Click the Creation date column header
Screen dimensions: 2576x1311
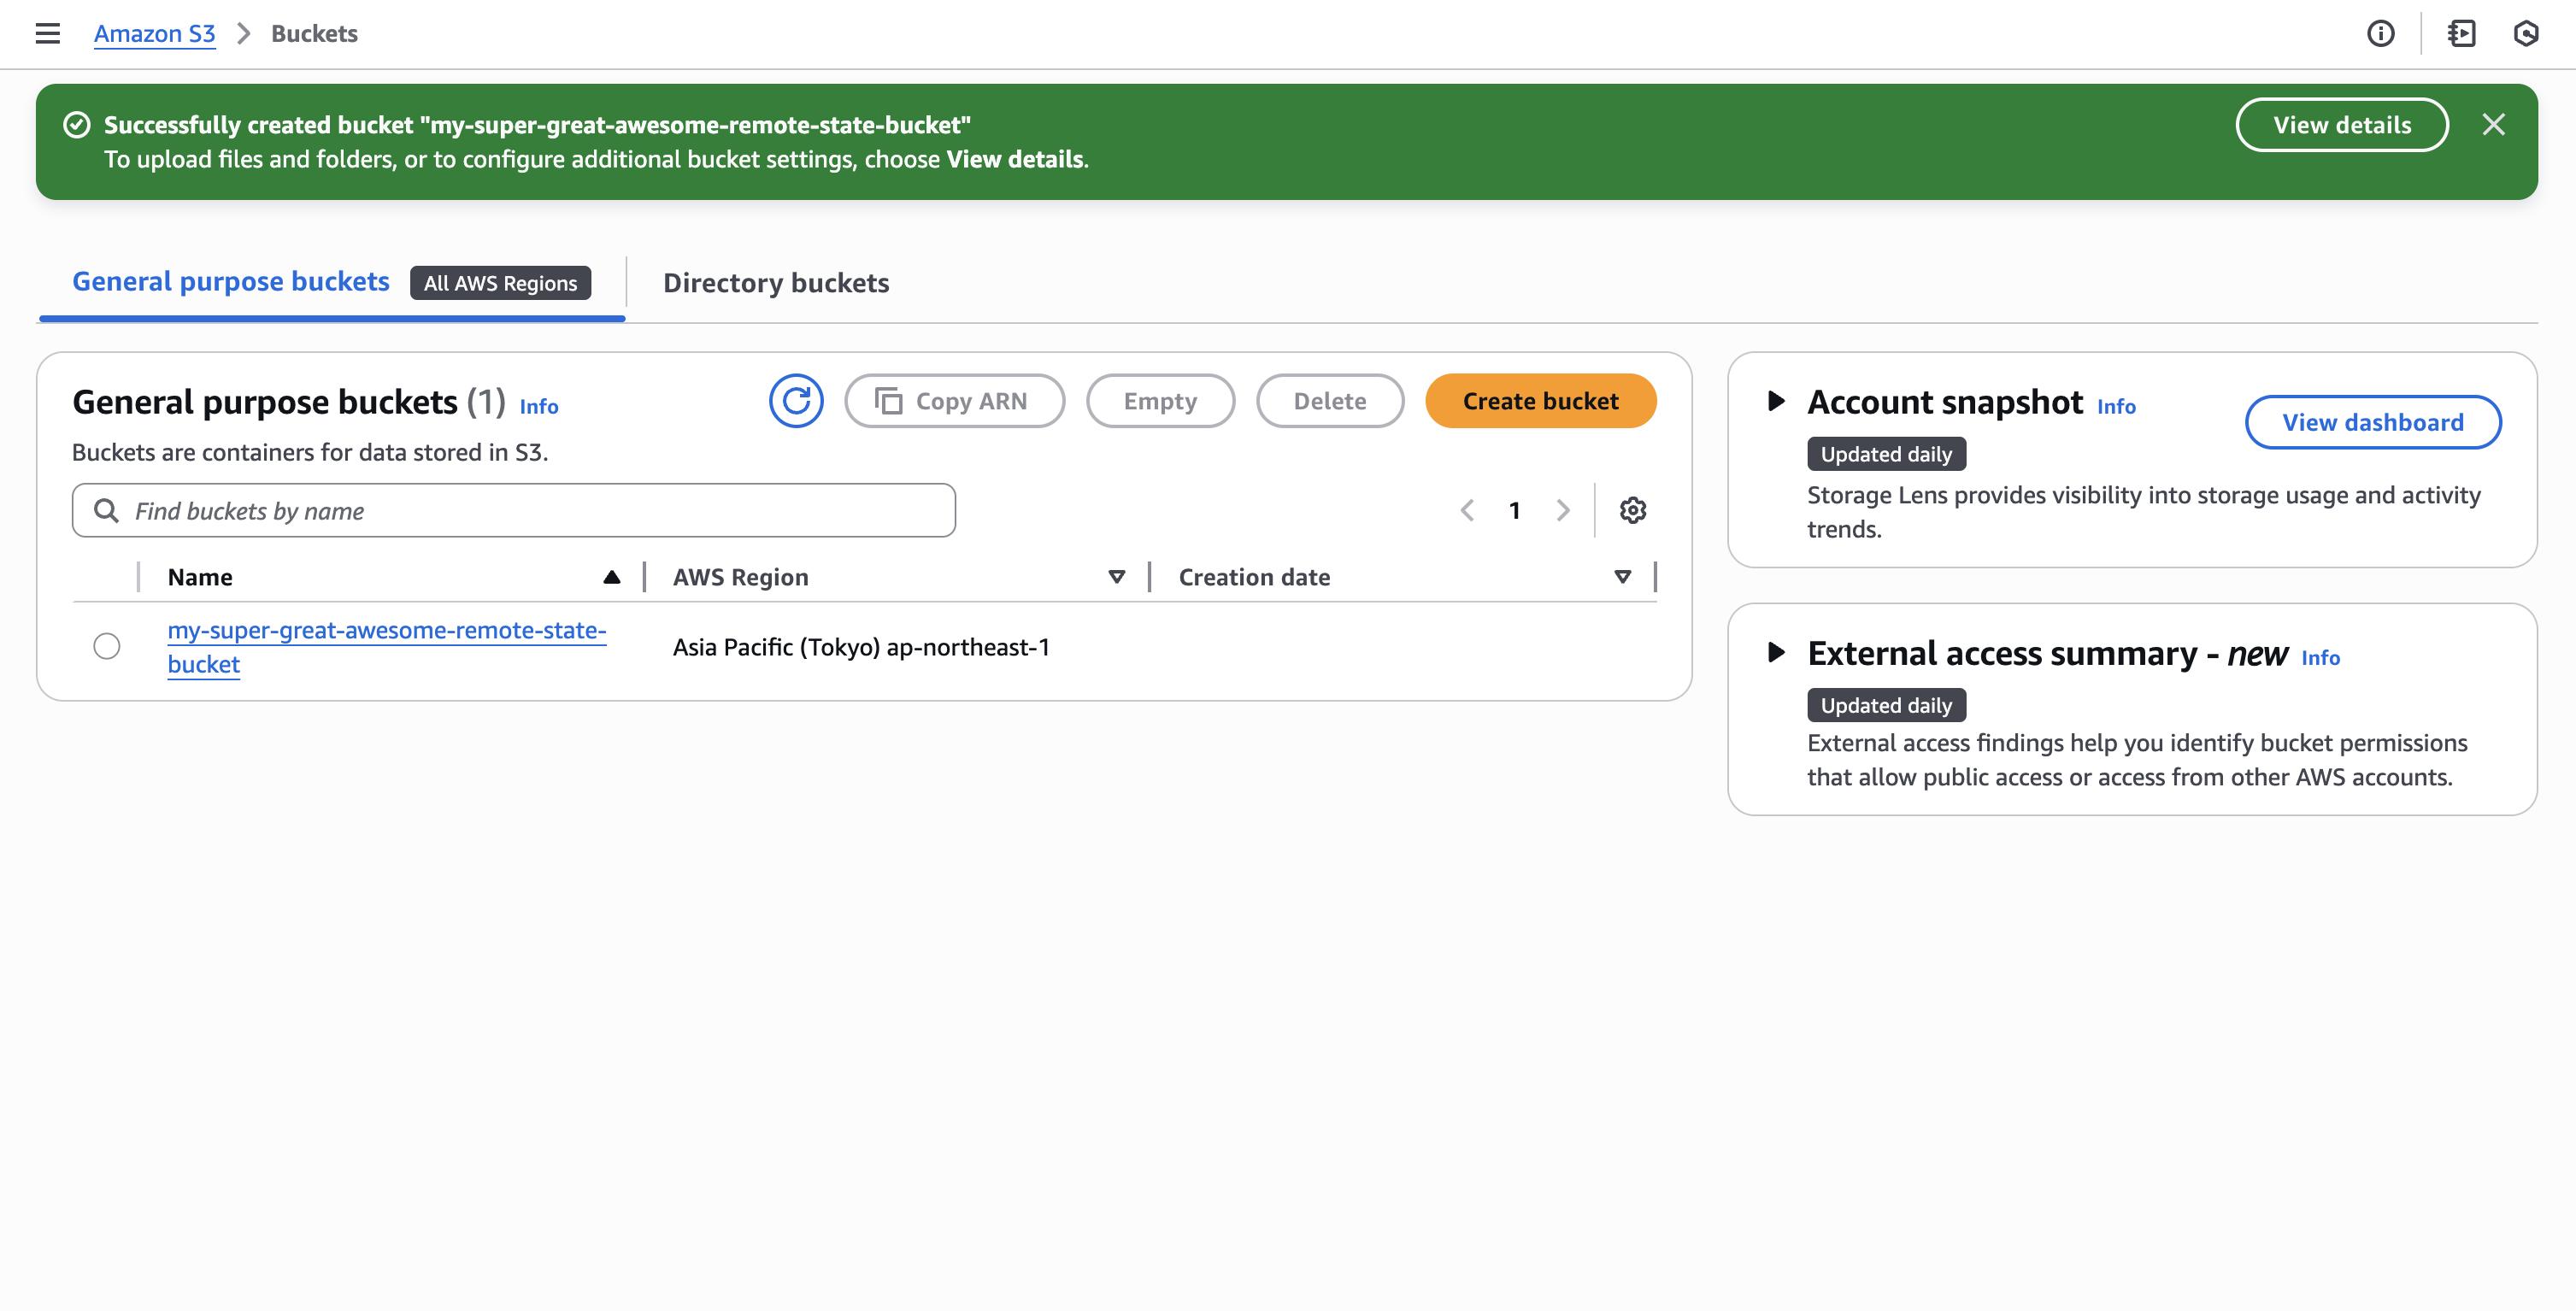click(x=1254, y=577)
